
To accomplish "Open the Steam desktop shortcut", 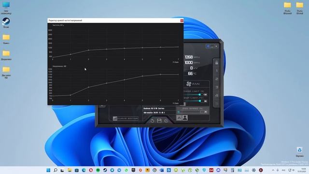I will (6, 23).
